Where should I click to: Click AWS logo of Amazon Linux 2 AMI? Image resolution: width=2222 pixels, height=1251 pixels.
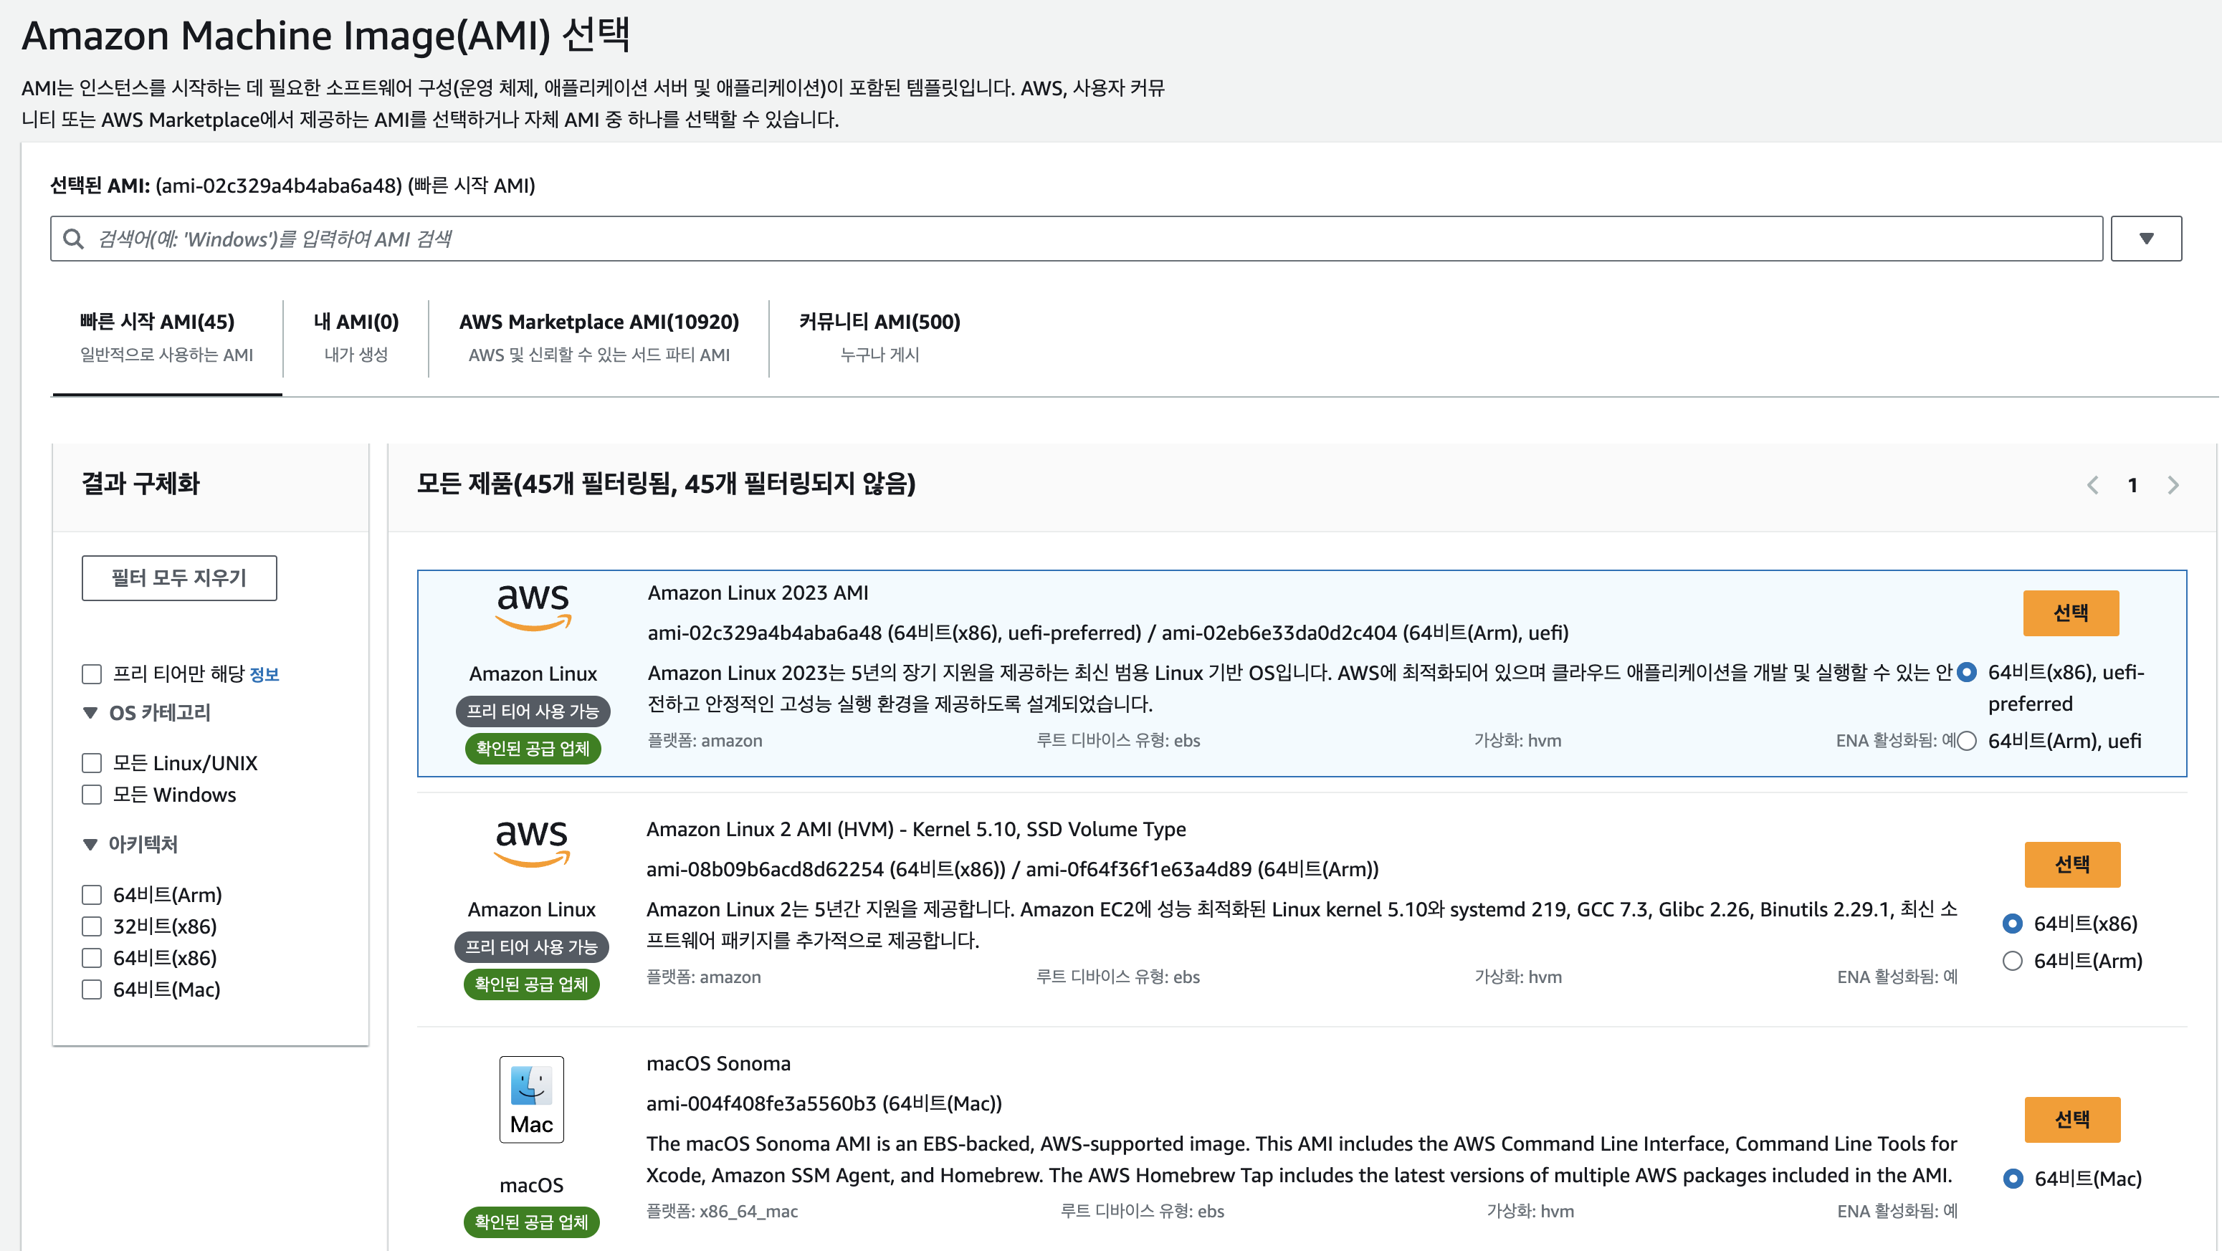[x=531, y=843]
